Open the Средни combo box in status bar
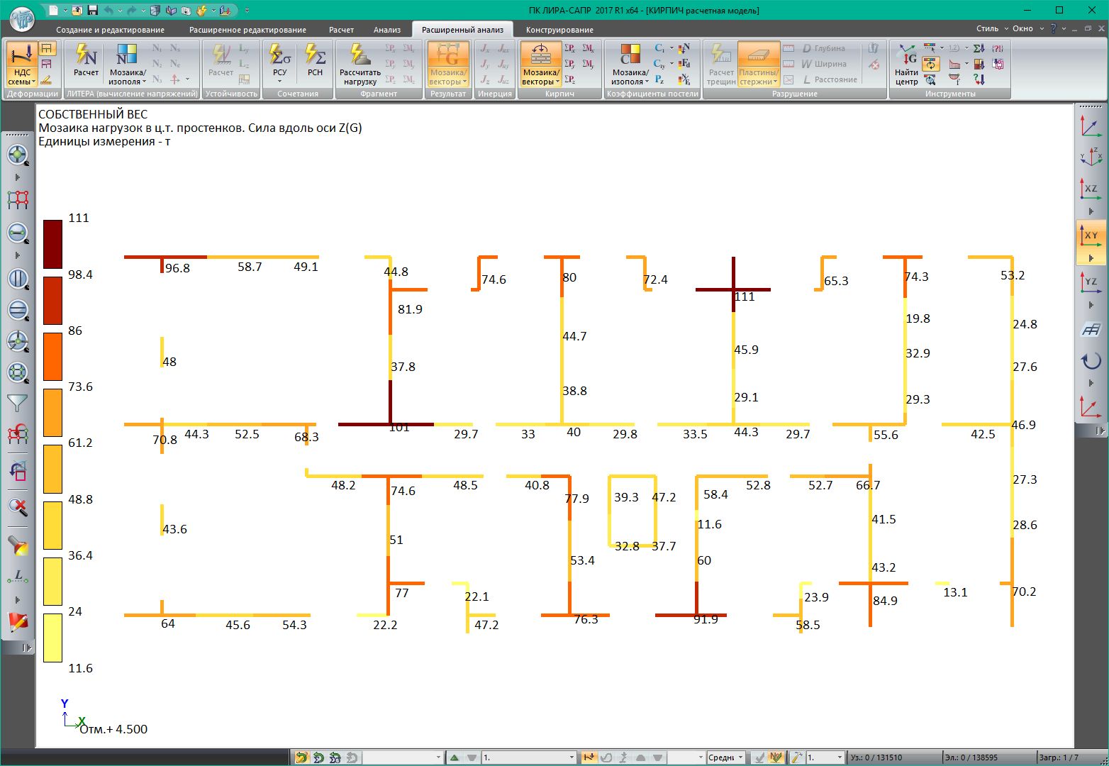1109x766 pixels. pos(725,757)
